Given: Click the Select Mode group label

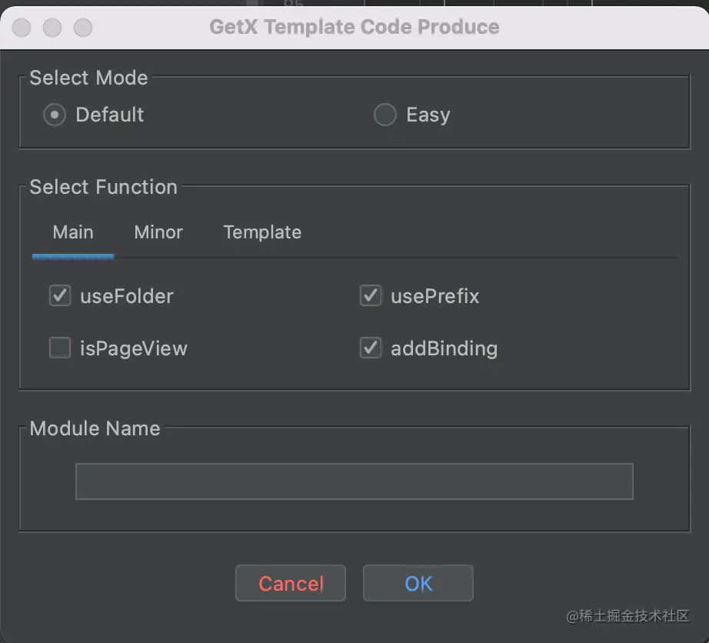Looking at the screenshot, I should [88, 78].
